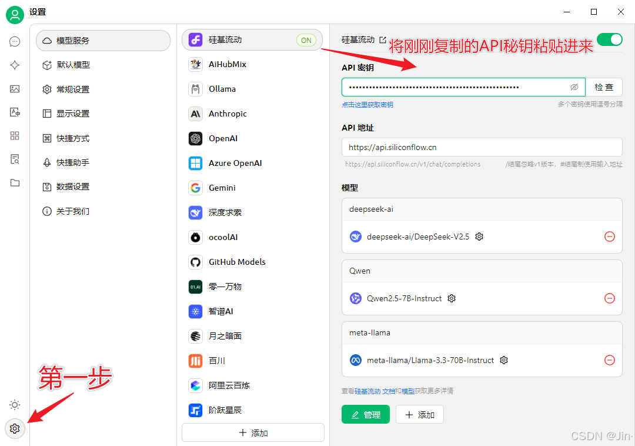Image resolution: width=635 pixels, height=446 pixels.
Task: Click the green 管理 models button
Action: click(366, 414)
